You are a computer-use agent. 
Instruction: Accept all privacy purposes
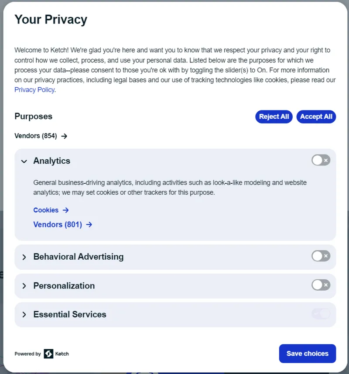[x=316, y=117]
